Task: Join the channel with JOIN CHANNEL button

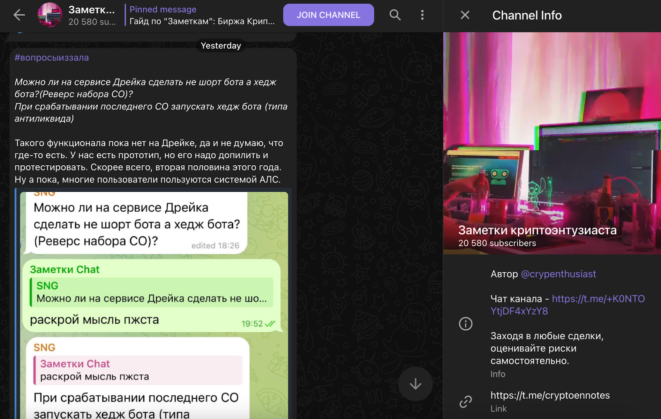Action: coord(328,15)
